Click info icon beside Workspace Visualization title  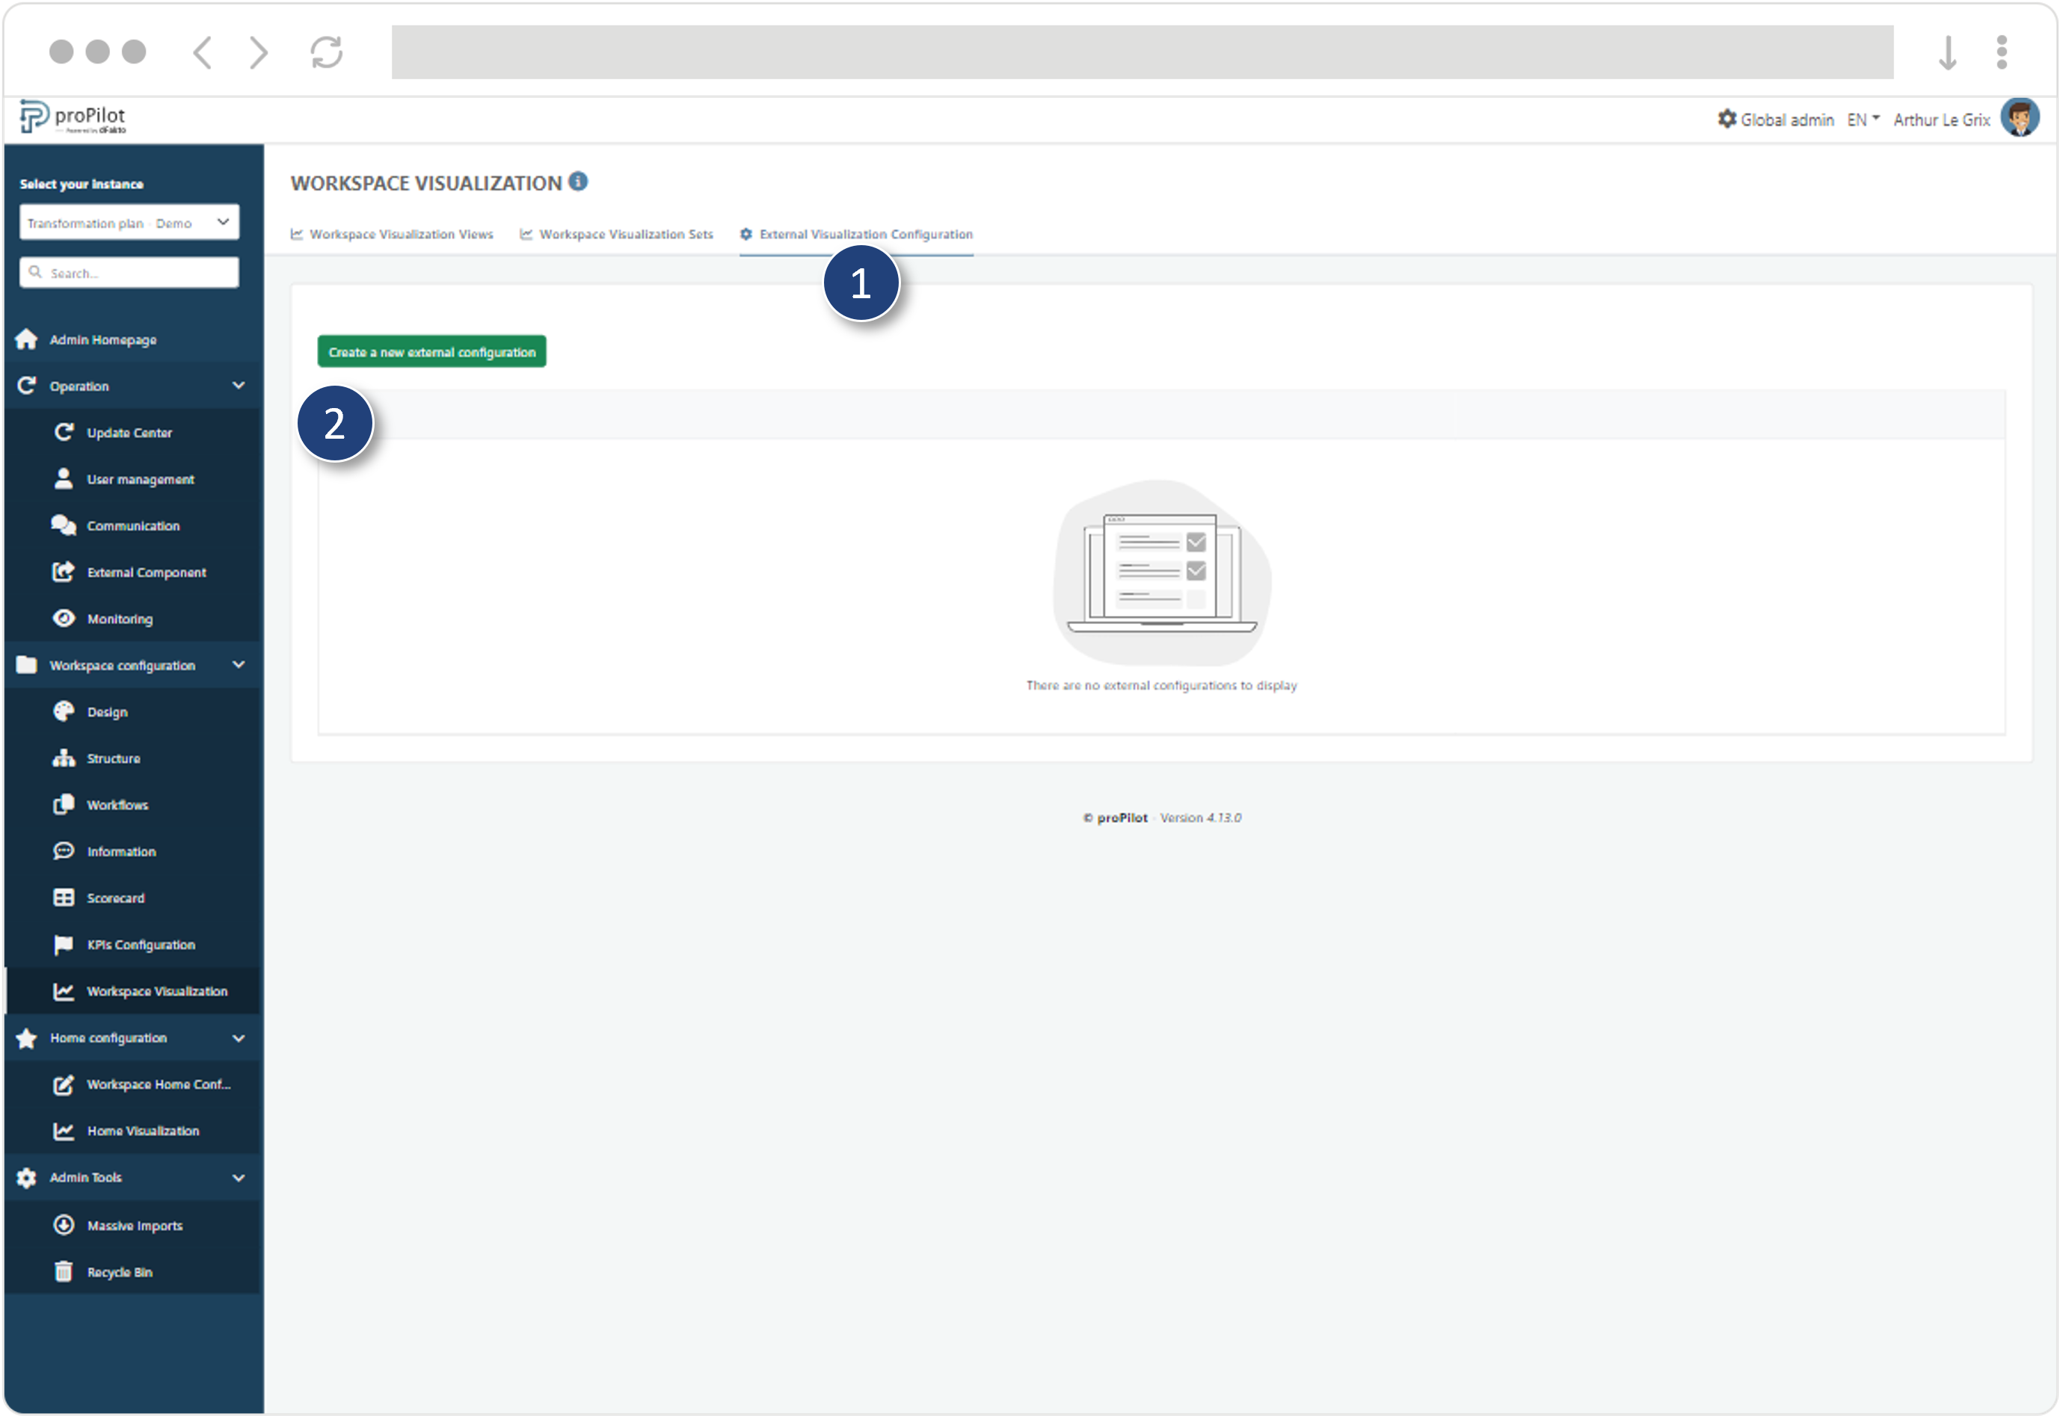coord(579,182)
